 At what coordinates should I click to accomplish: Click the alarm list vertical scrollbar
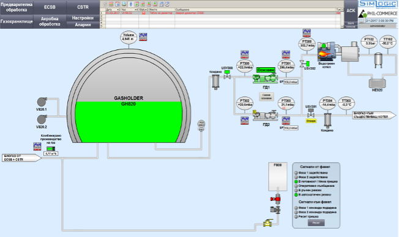tap(342, 18)
